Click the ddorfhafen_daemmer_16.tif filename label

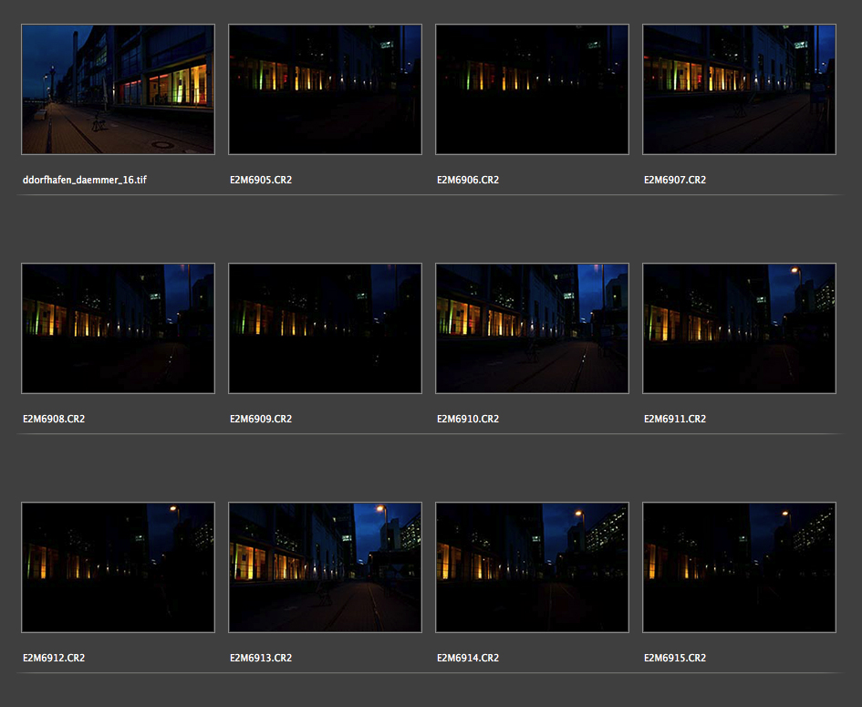point(84,181)
